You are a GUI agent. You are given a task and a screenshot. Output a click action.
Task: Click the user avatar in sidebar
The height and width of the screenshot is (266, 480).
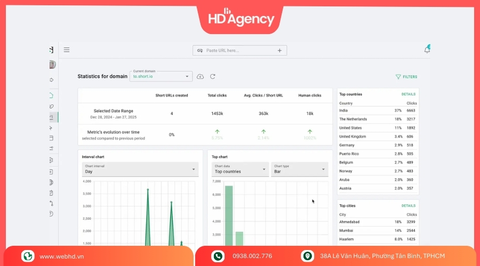coord(52,65)
